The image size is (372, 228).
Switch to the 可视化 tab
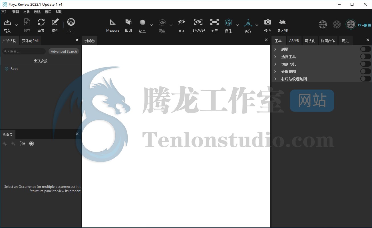pyautogui.click(x=310, y=41)
